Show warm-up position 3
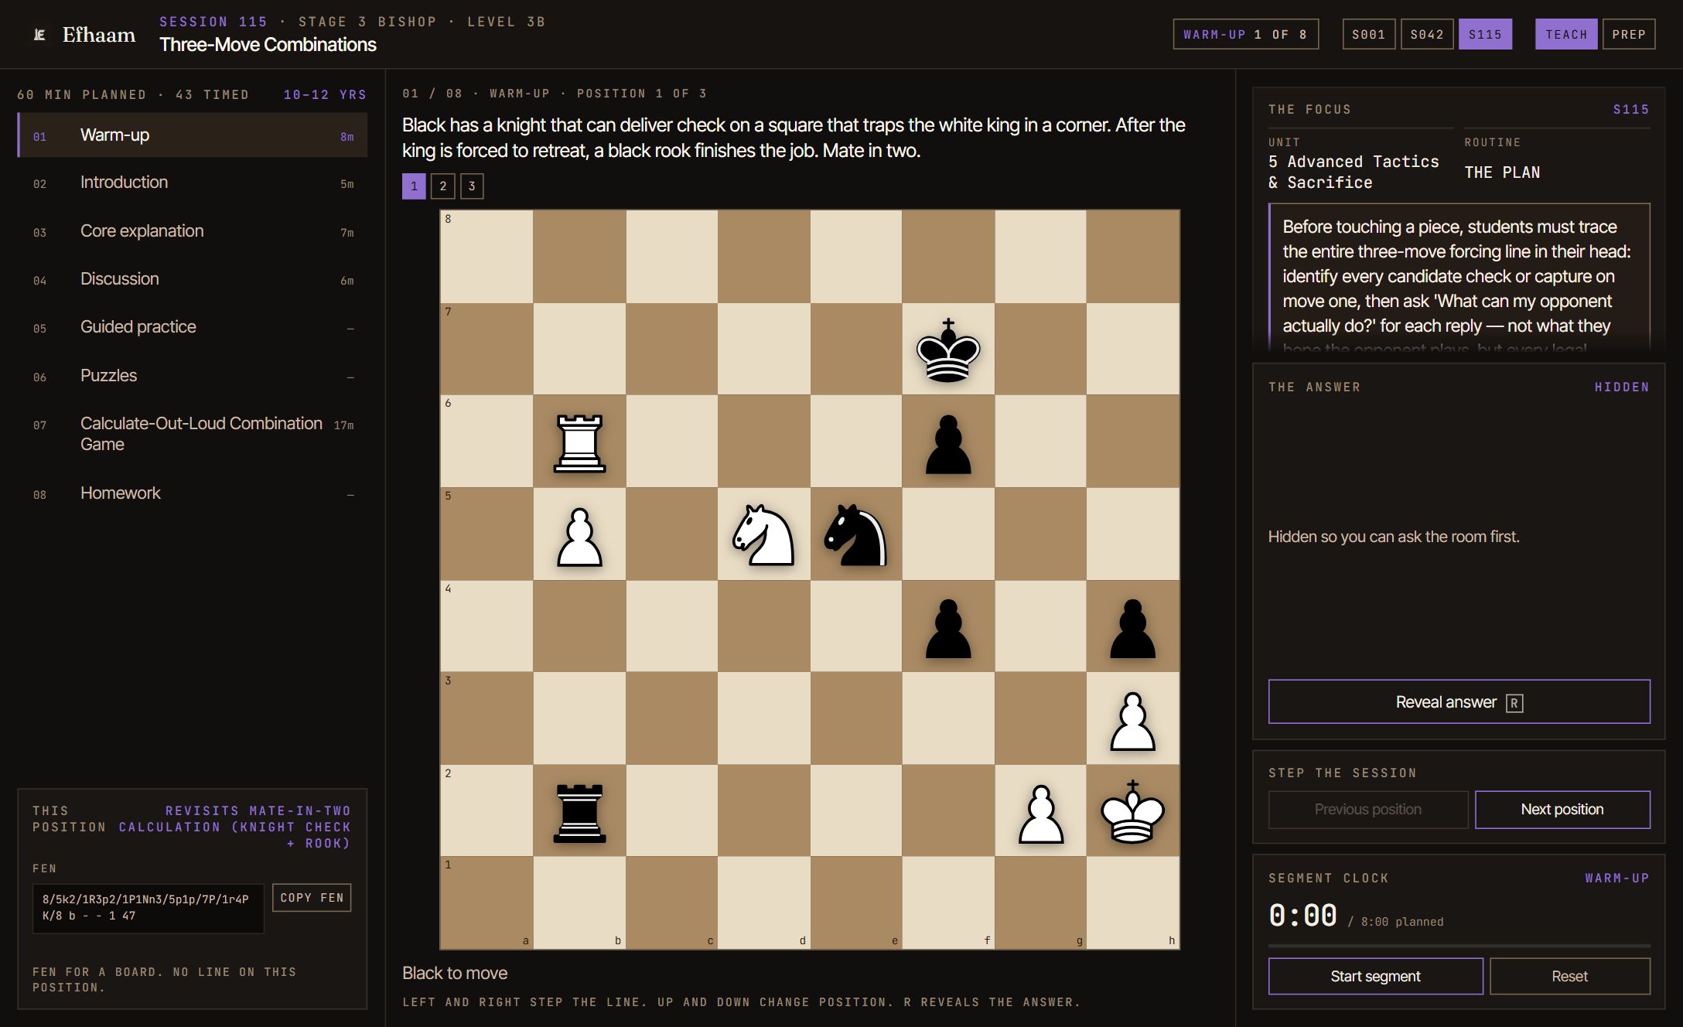1683x1027 pixels. point(472,186)
